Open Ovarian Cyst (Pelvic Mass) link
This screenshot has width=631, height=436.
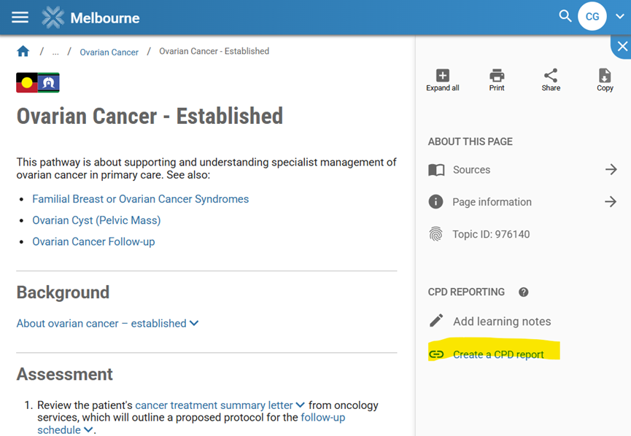pos(96,220)
